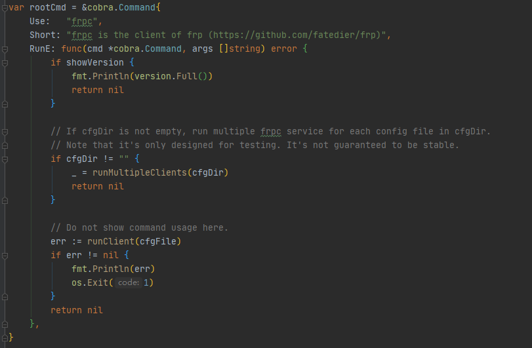Collapse the rootCmd declaration fold marker
Viewport: 532px width, 348px height.
tap(5, 7)
